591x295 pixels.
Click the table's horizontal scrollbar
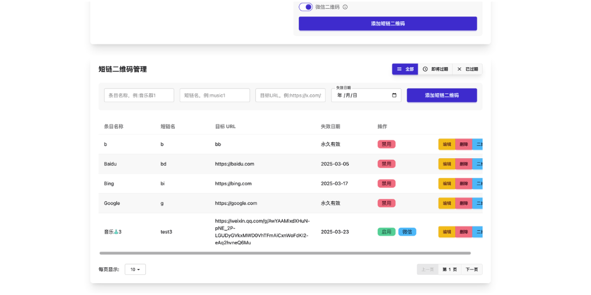click(285, 253)
